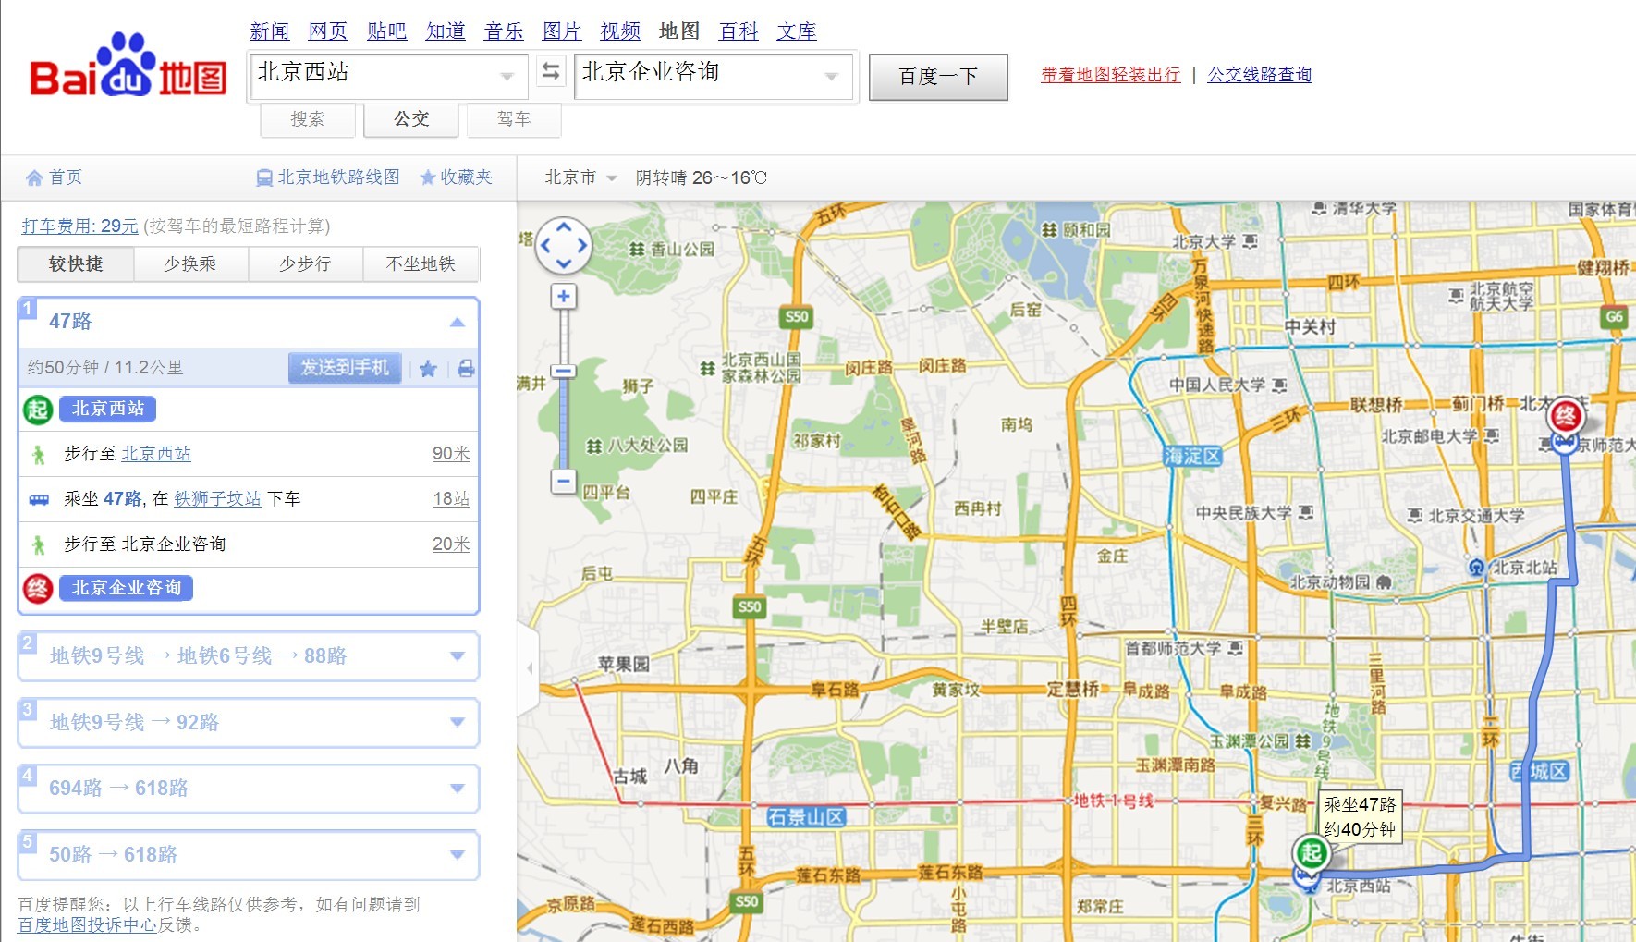This screenshot has width=1636, height=942.
Task: Switch to the 搜索 search mode tab
Action: (308, 119)
